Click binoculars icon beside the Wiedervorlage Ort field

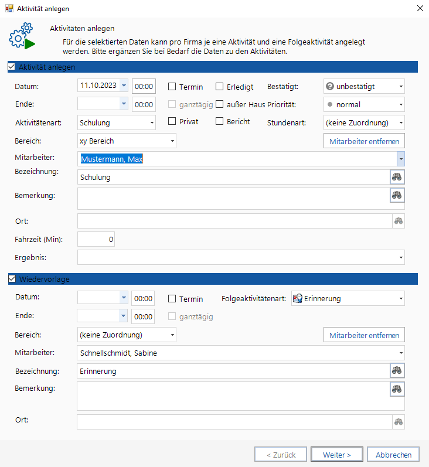click(399, 422)
